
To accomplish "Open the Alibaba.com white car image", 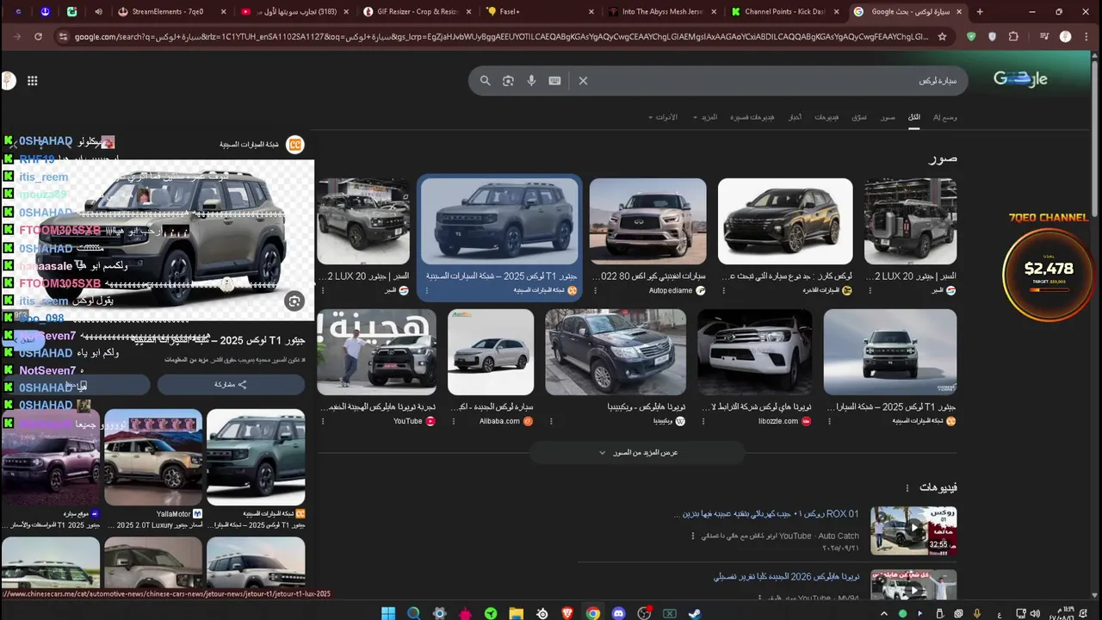I will (x=491, y=352).
